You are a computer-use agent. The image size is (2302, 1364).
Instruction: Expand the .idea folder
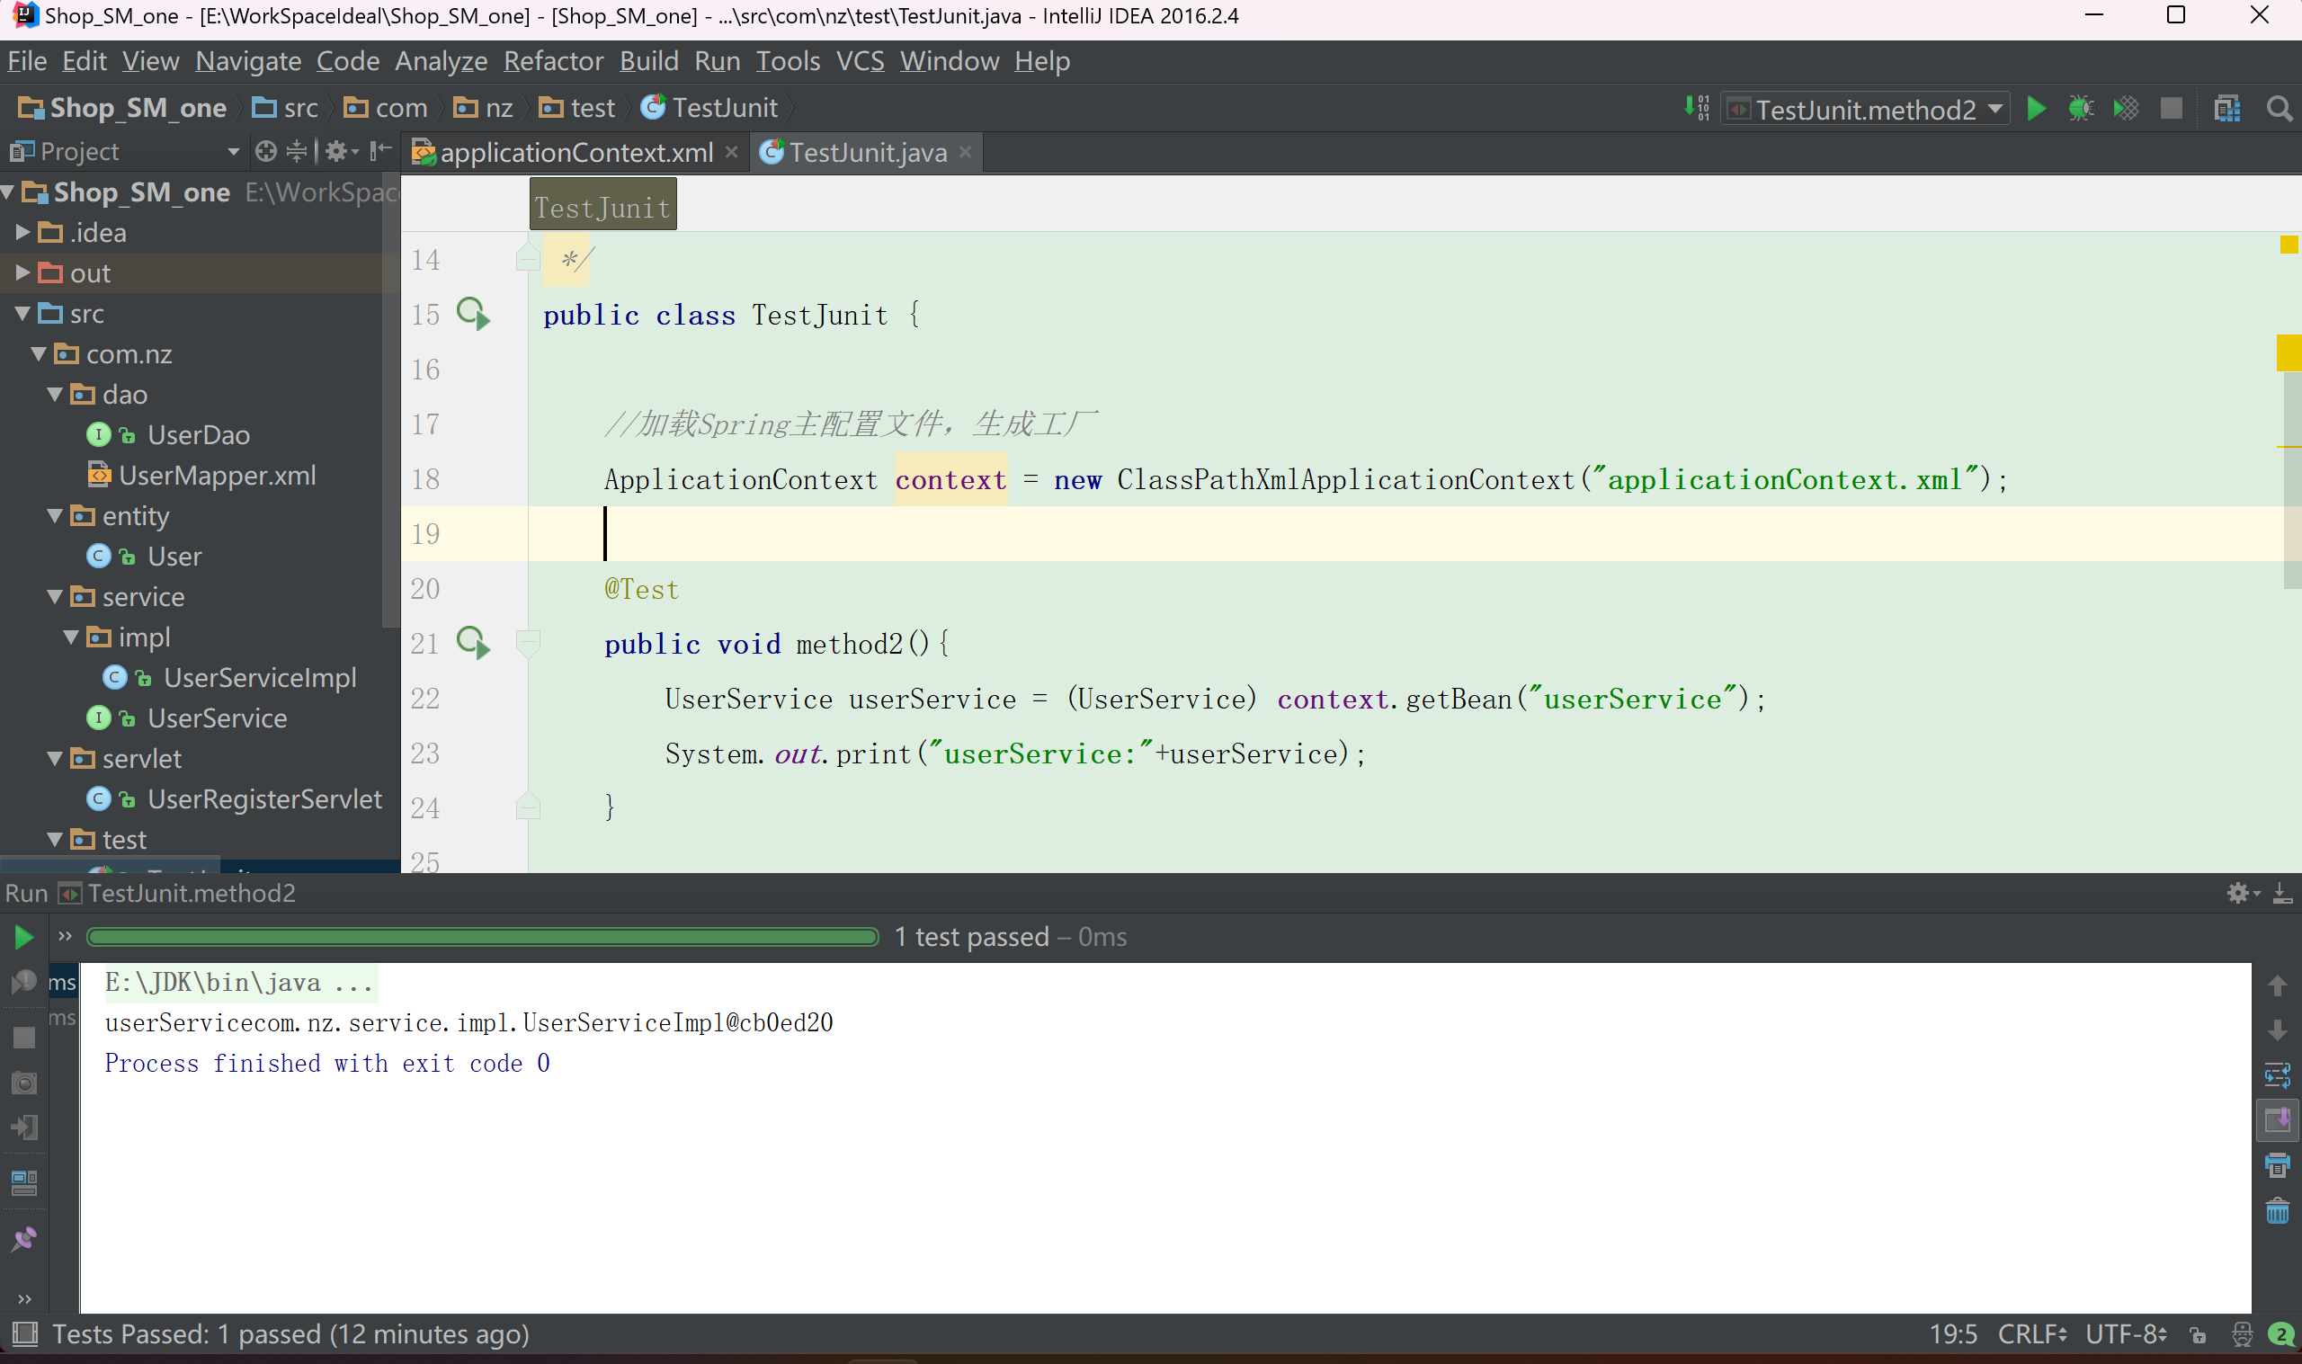click(23, 233)
